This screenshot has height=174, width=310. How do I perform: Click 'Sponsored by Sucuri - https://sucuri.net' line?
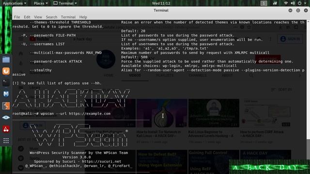[x=77, y=161]
